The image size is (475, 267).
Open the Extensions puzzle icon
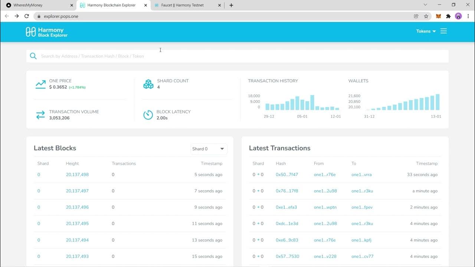(448, 16)
